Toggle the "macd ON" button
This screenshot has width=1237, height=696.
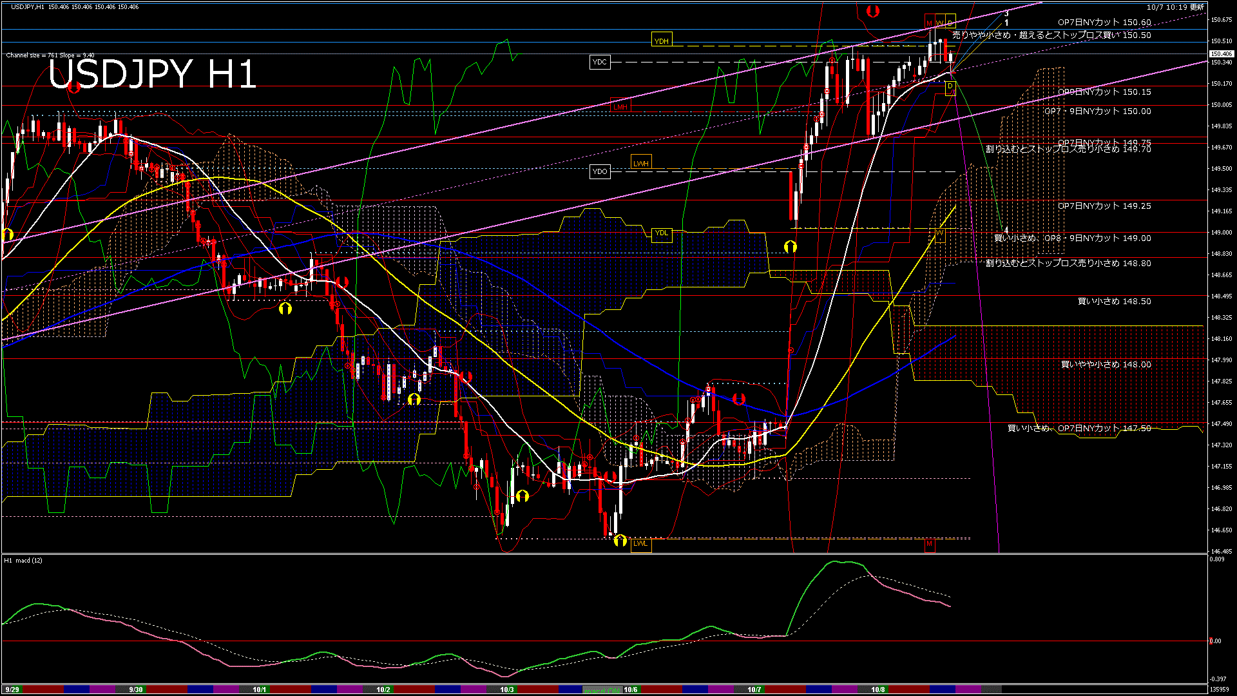pos(602,690)
